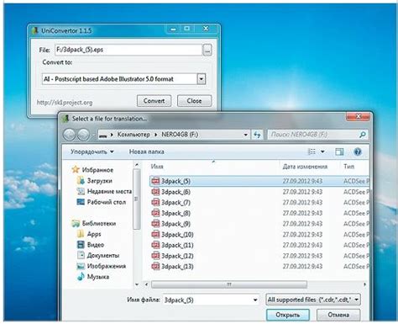Viewport: 398px width, 324px height.
Task: Sort by the Дата изменения column header
Action: pyautogui.click(x=305, y=167)
